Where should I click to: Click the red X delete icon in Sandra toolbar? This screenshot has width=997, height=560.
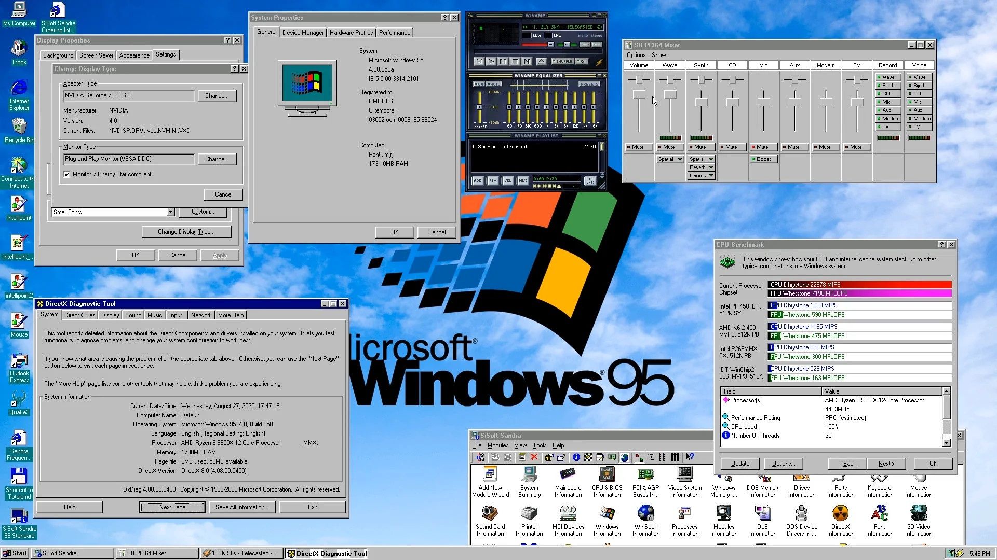point(534,457)
